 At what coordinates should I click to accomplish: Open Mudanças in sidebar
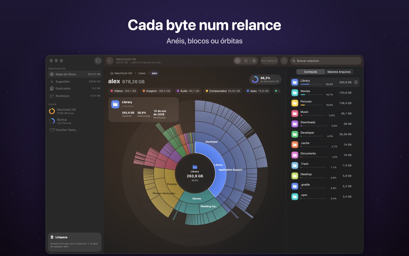(x=75, y=96)
